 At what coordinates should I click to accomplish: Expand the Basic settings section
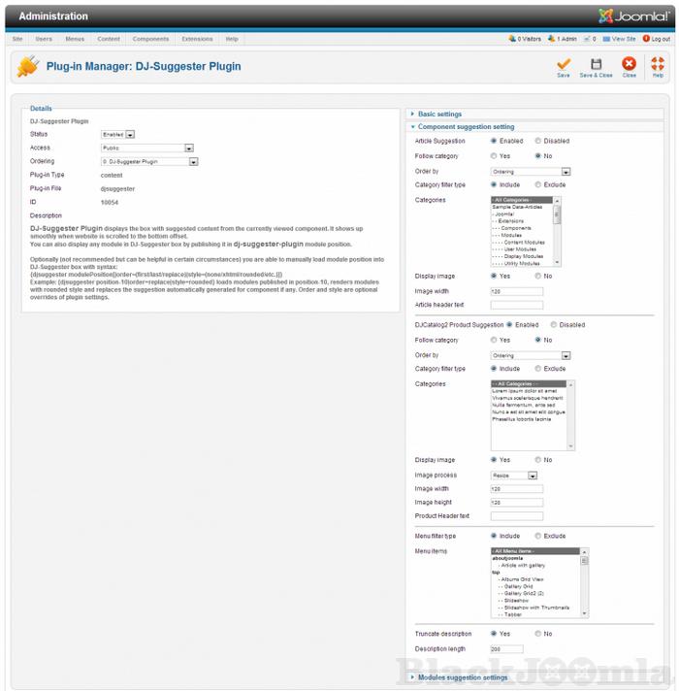439,115
